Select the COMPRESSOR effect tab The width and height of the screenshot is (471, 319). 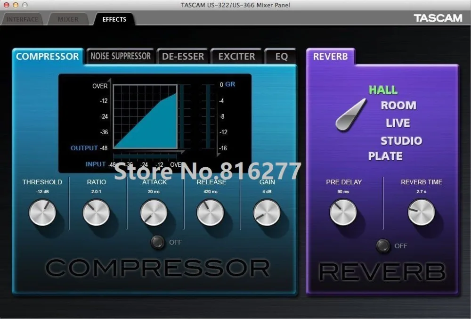pyautogui.click(x=48, y=56)
